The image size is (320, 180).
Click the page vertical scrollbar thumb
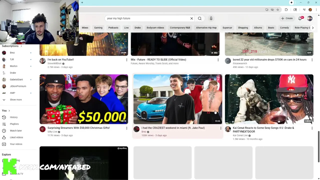[318, 146]
